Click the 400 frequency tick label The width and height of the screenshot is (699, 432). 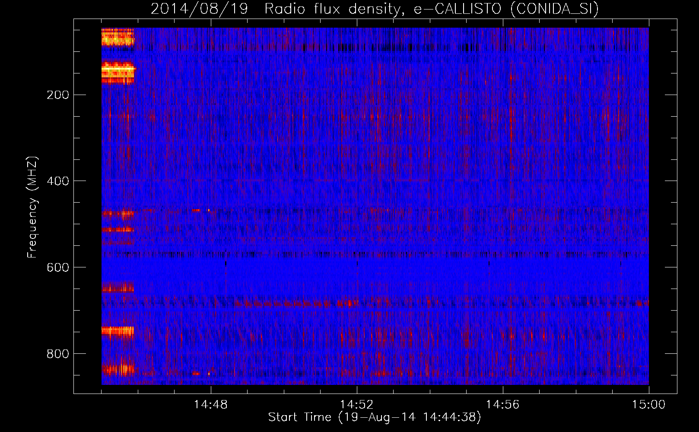click(58, 181)
